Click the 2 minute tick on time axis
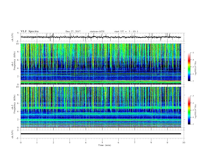The width and height of the screenshot is (207, 160). click(x=53, y=142)
